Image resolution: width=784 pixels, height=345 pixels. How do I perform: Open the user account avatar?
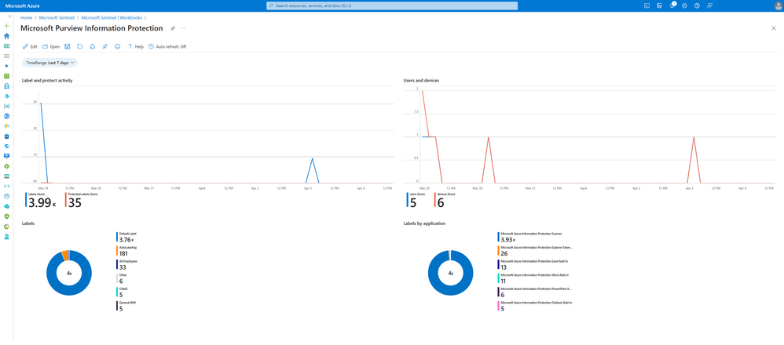[776, 5]
